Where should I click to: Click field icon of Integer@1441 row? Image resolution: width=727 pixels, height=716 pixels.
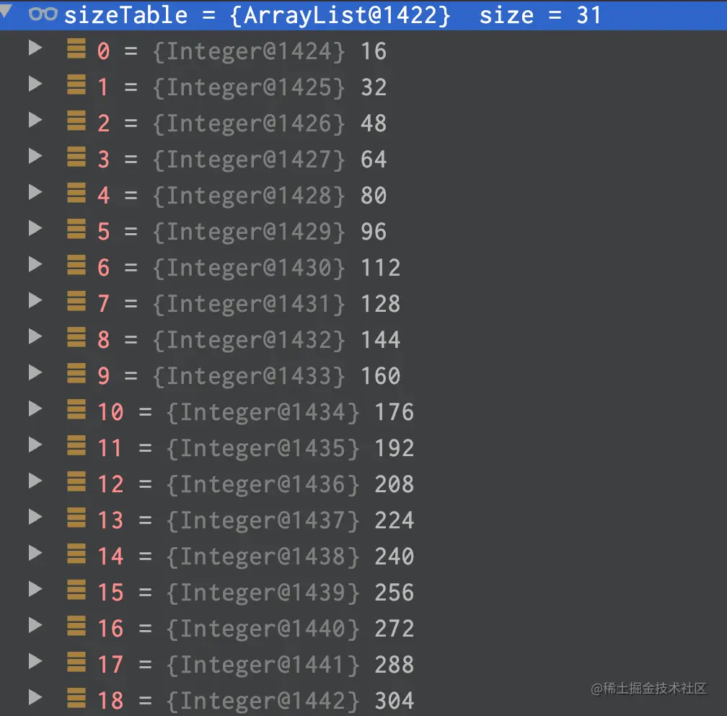pos(76,662)
